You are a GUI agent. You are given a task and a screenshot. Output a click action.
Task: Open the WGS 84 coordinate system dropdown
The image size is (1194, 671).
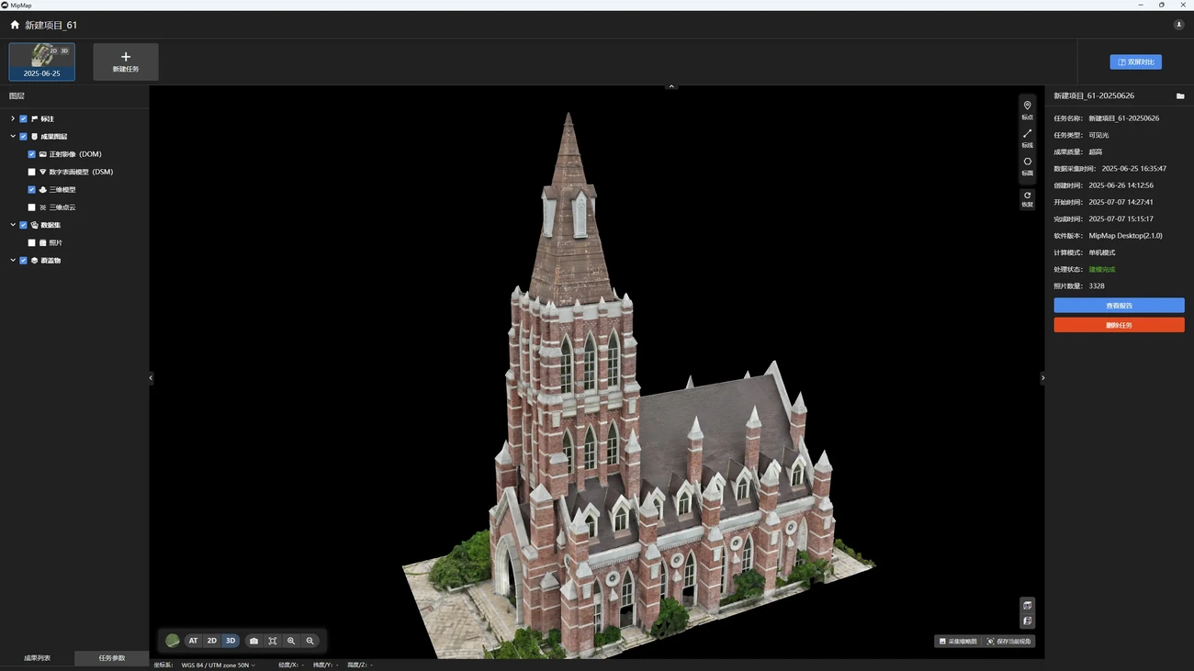click(219, 665)
